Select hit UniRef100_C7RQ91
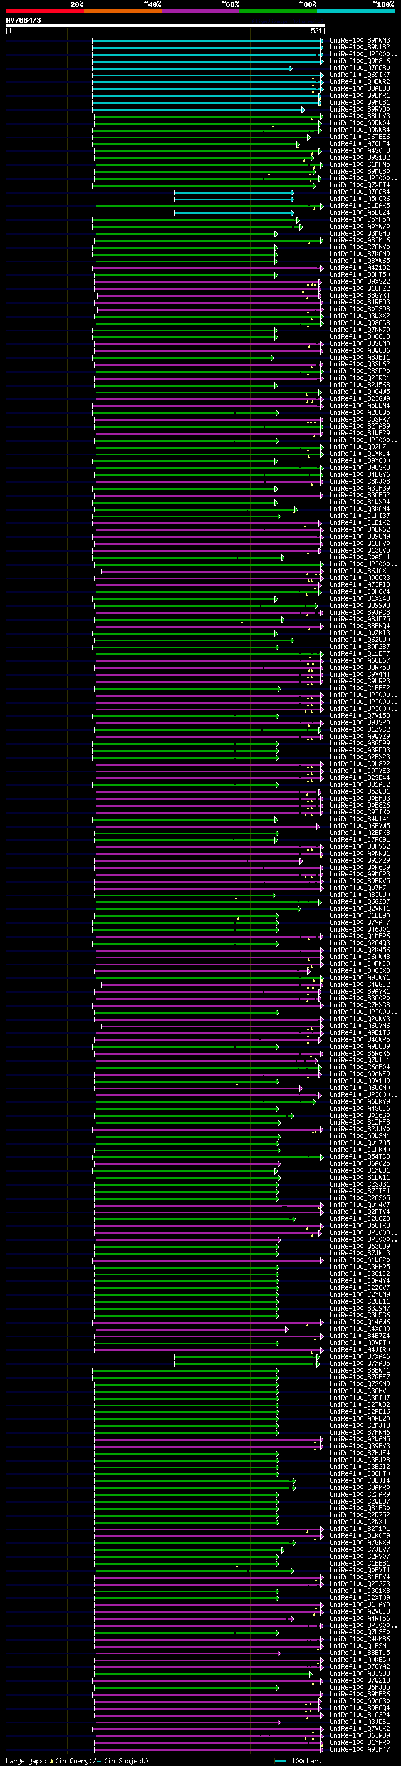This screenshot has width=401, height=1766. (360, 840)
